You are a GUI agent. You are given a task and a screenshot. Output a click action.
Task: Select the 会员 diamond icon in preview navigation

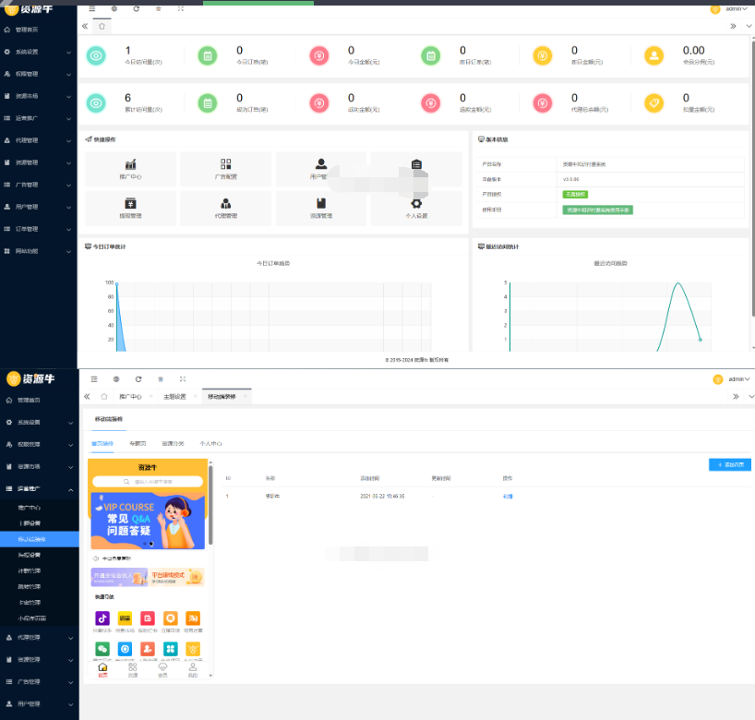[x=162, y=669]
